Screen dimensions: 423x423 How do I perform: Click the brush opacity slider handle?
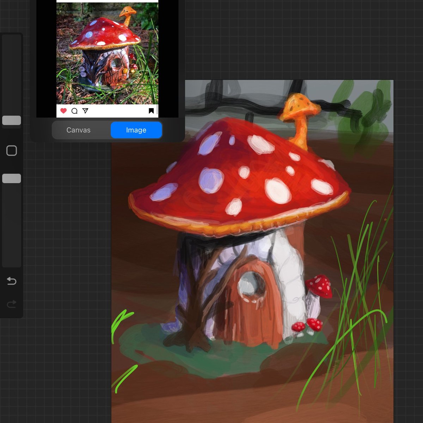(x=12, y=178)
